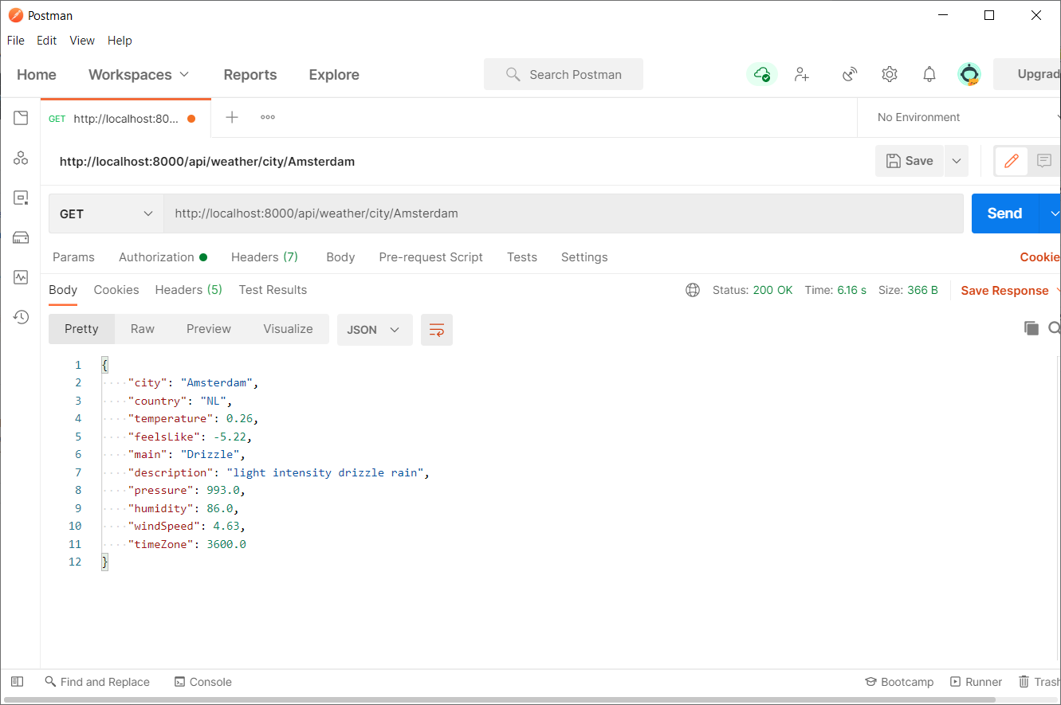
Task: Open the Capture requests tool
Action: pyautogui.click(x=849, y=74)
